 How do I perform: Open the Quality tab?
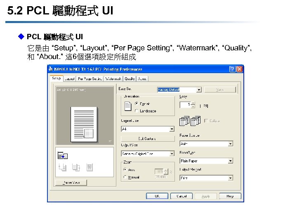coord(130,79)
